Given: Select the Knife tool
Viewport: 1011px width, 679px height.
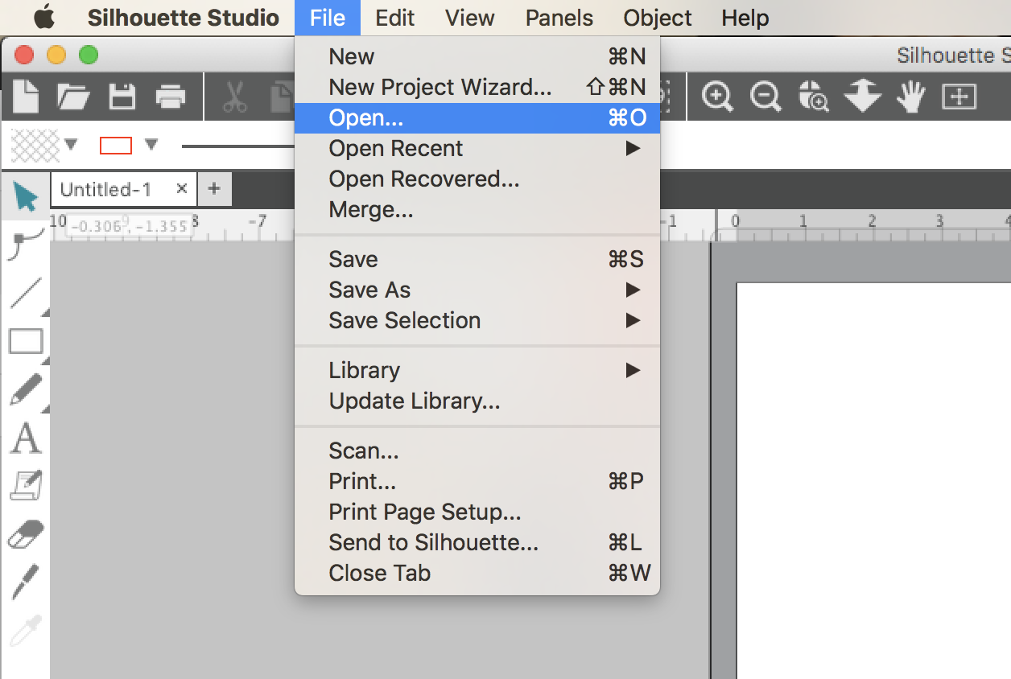Looking at the screenshot, I should point(24,579).
